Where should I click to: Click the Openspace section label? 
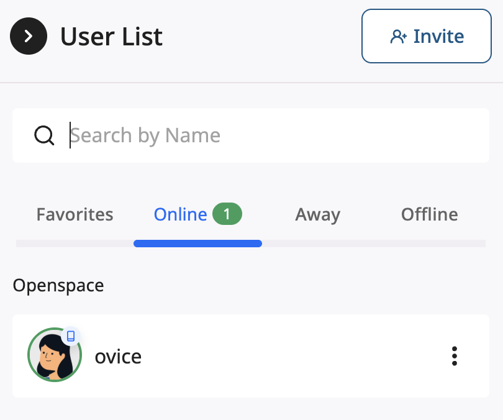pyautogui.click(x=58, y=285)
